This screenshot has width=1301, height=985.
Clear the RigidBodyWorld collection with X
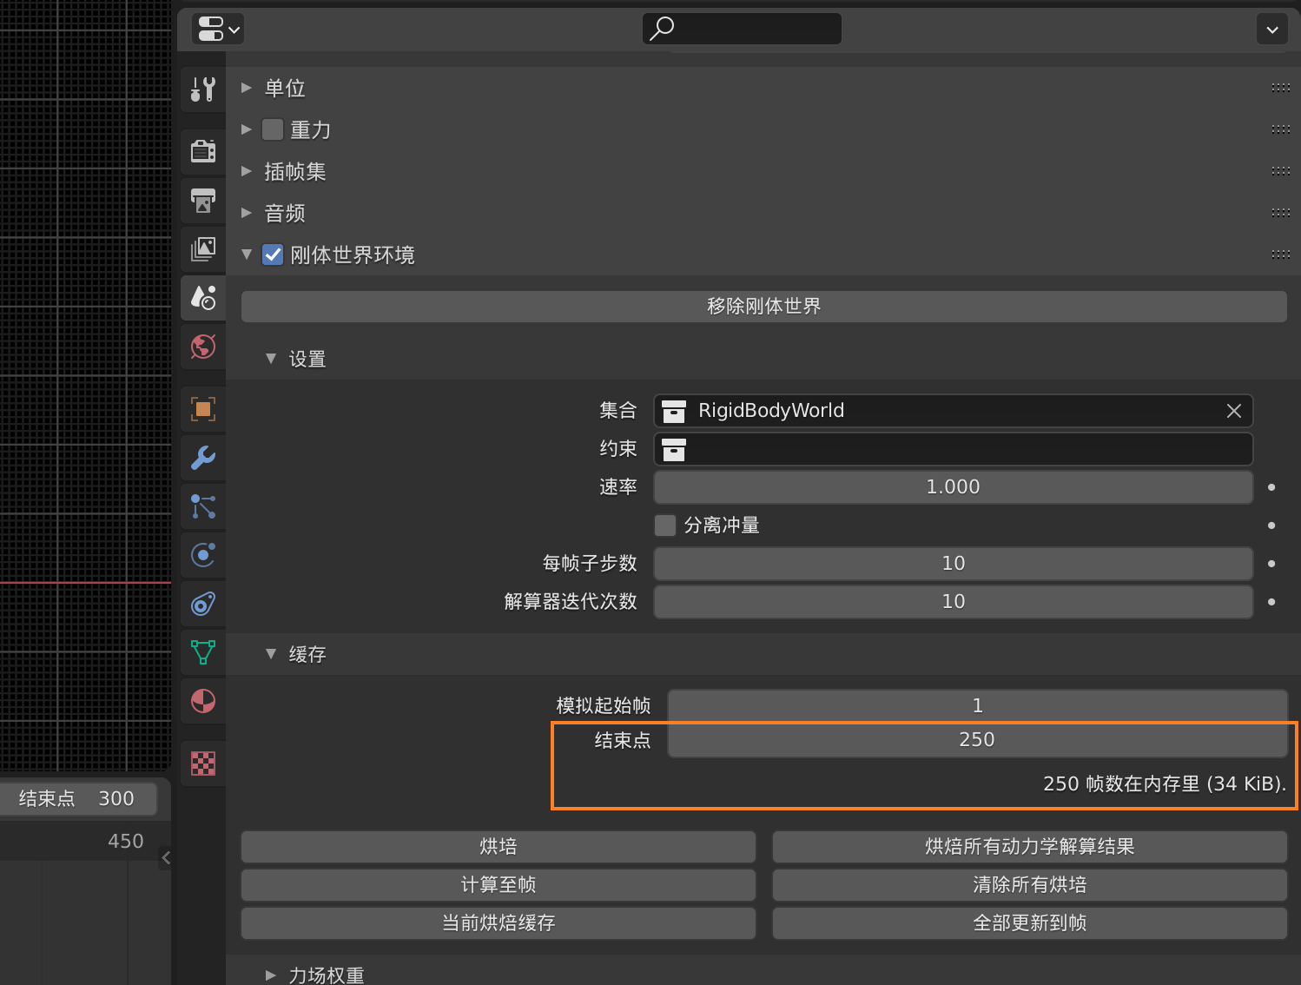1234,411
